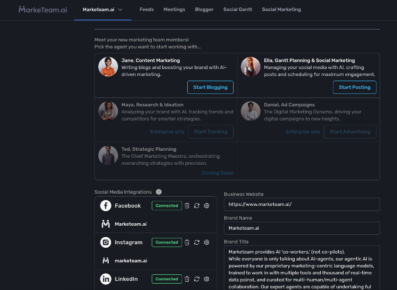Click the LinkedIn integration label
Screen dimensions: 397x290
(x=126, y=279)
